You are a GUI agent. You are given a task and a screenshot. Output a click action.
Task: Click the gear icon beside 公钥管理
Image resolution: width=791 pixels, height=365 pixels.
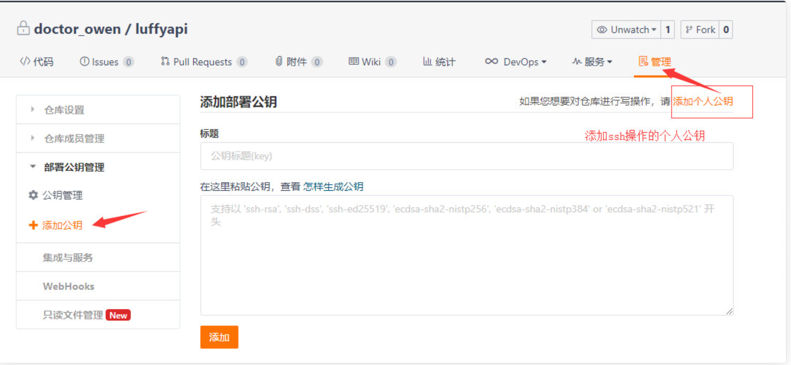click(x=33, y=195)
